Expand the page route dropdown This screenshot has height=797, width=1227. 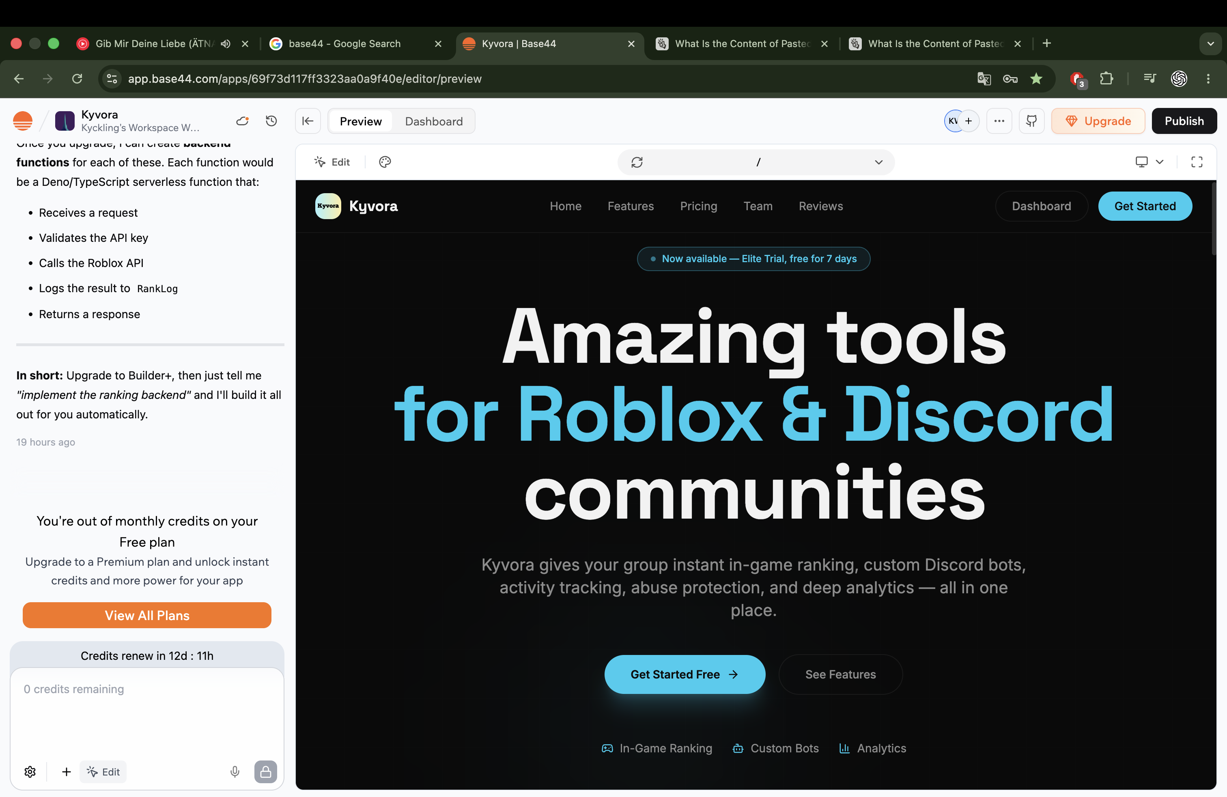click(878, 162)
